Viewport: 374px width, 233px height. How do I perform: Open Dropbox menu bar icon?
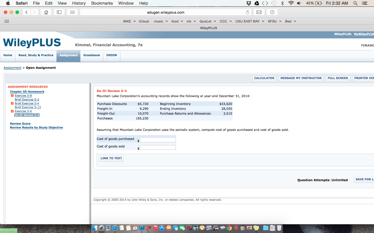click(249, 3)
